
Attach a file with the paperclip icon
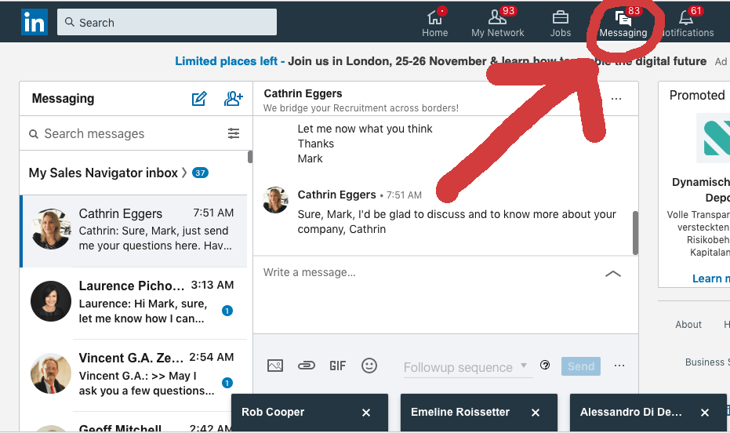pyautogui.click(x=307, y=366)
